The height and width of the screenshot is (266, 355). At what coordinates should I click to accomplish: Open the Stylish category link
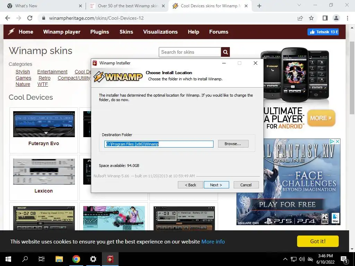23,72
